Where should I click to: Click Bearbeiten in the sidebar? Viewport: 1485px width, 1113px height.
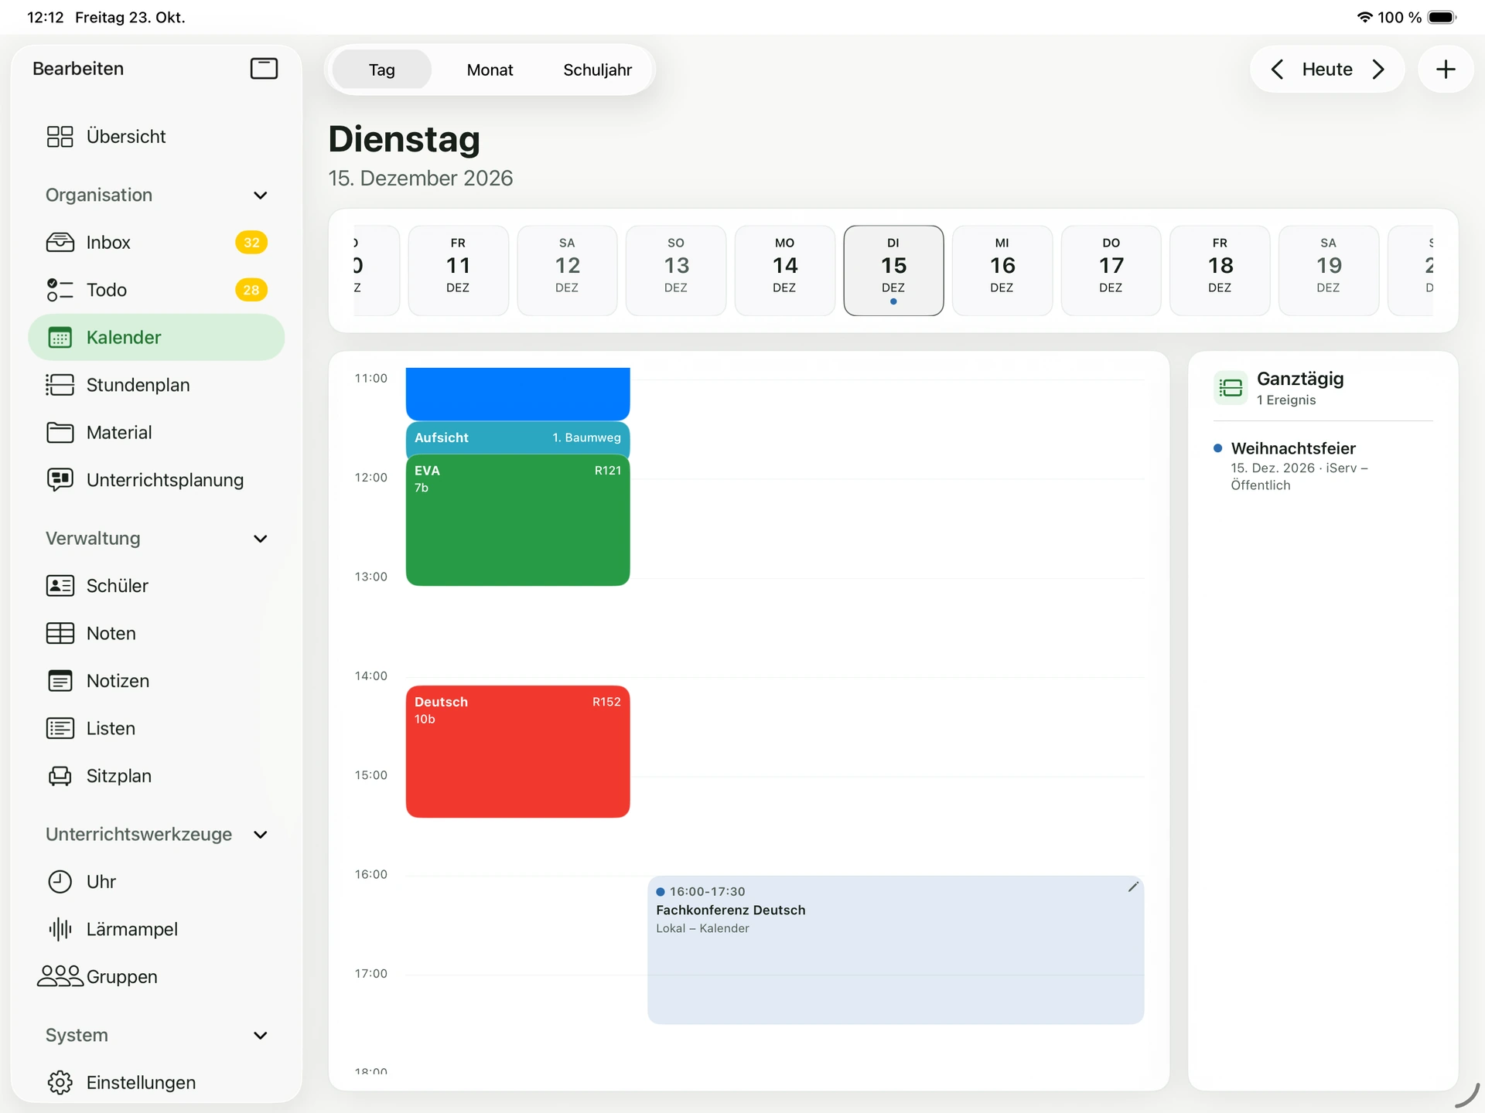(x=78, y=69)
